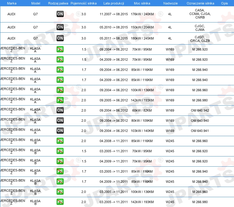This screenshot has width=234, height=207.
Task: Click the 3.0 engine capacity in the 204KM row
Action: (83, 27)
